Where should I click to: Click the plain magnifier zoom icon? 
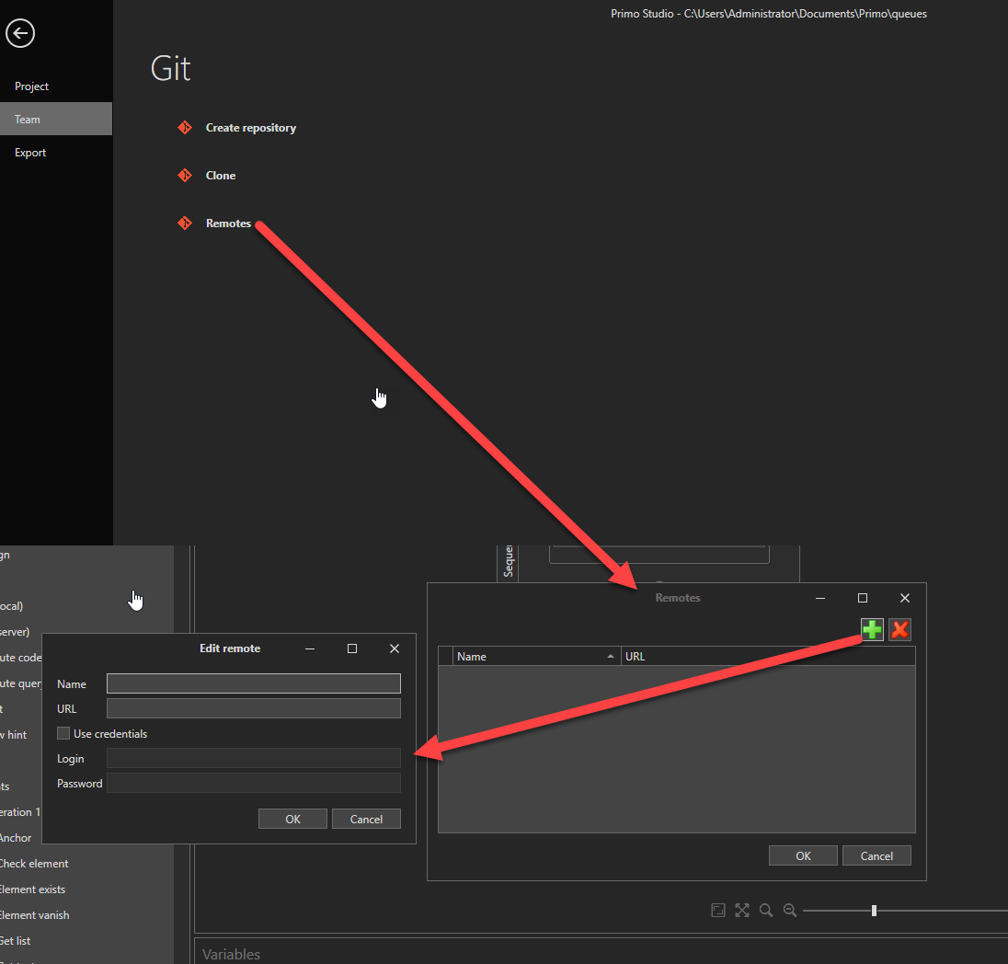coord(765,910)
